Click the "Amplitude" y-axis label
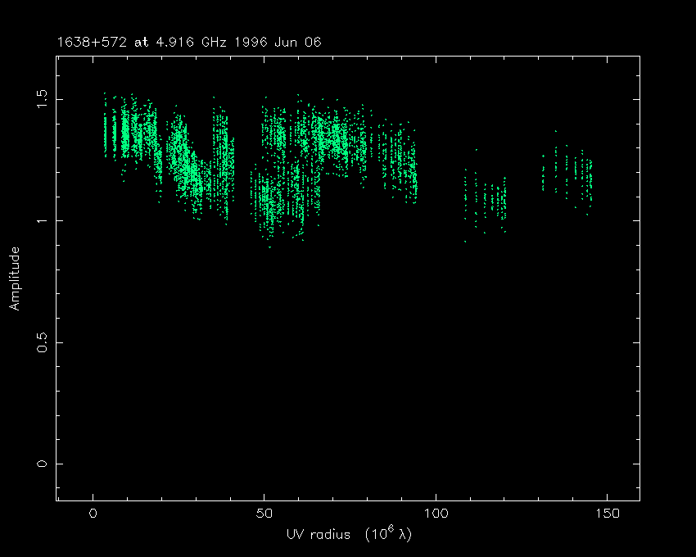Screen dimensions: 696x557 coord(14,278)
